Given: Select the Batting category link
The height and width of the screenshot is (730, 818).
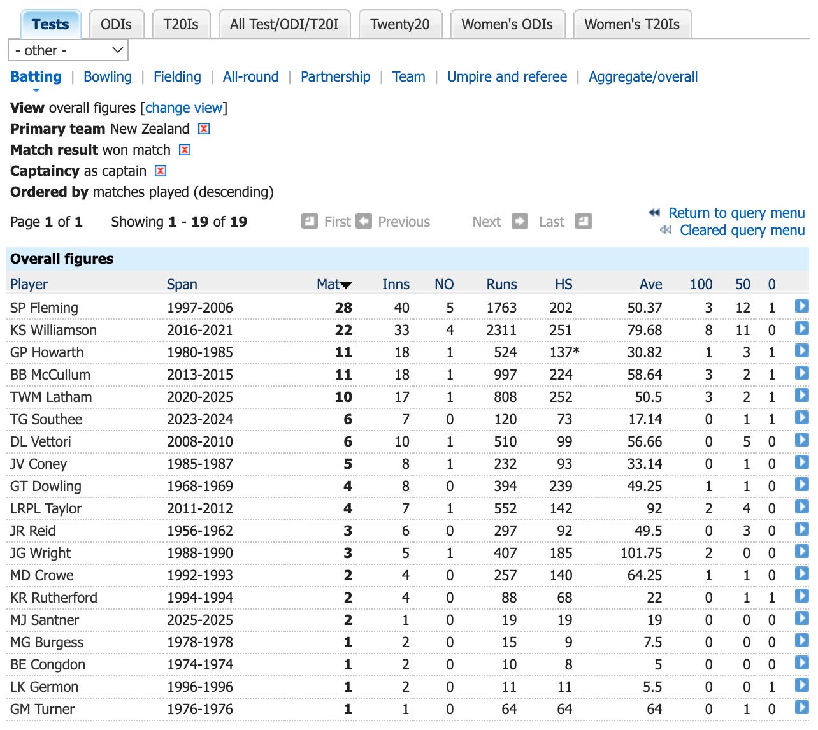Looking at the screenshot, I should (36, 76).
